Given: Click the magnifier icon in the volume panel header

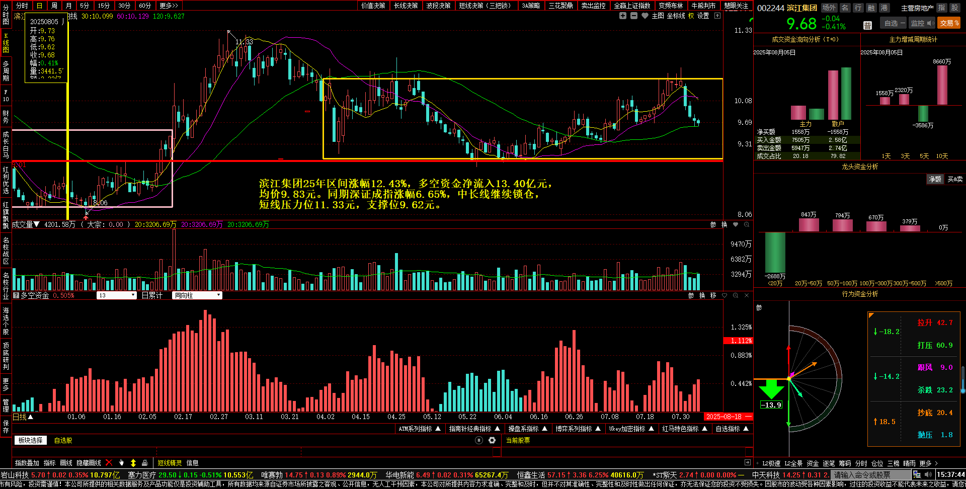Looking at the screenshot, I should click(x=747, y=224).
